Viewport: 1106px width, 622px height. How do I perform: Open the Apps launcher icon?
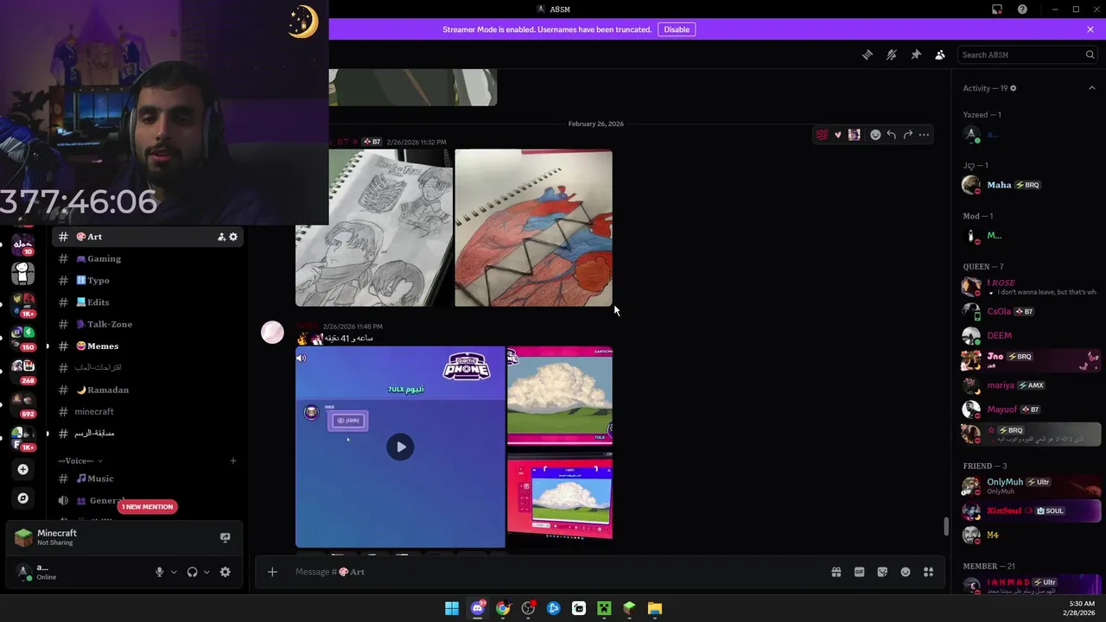point(929,572)
